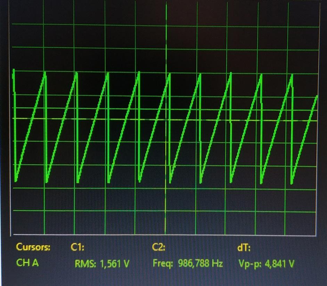Click the RMS: 1,561 V reading
This screenshot has width=327, height=286.
102,264
